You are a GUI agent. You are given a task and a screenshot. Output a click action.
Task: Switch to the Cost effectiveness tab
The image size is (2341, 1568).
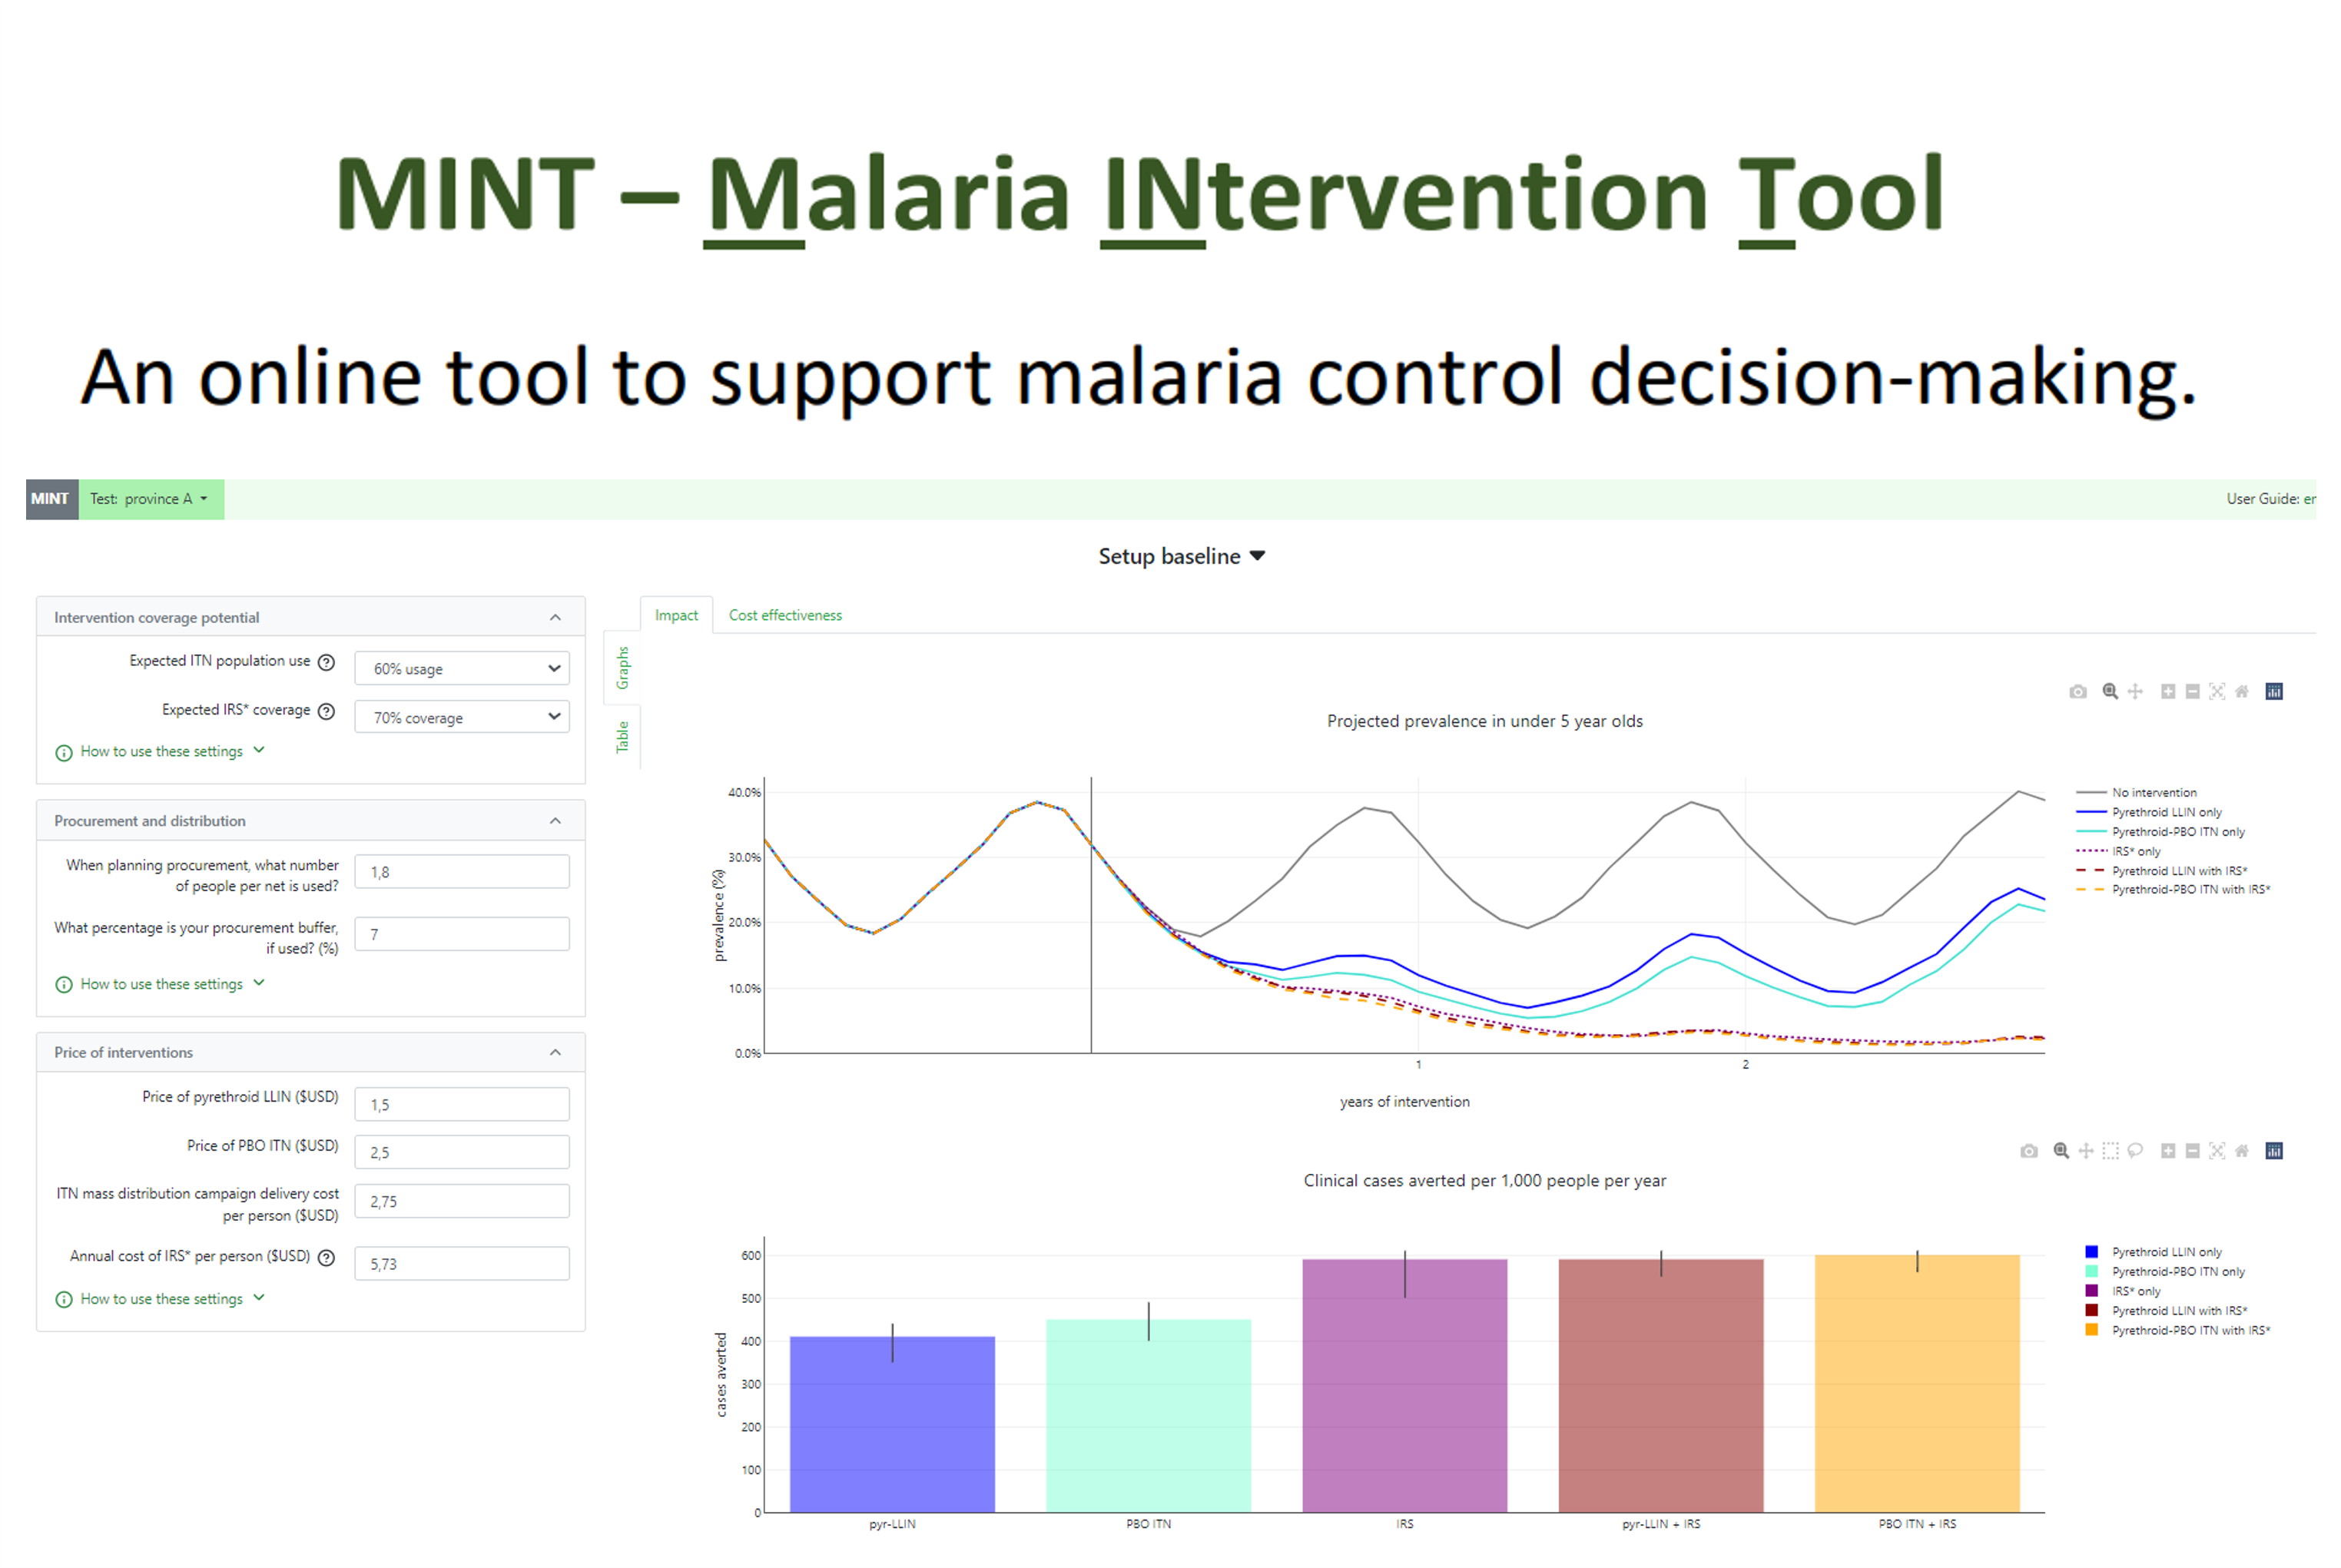pos(785,616)
